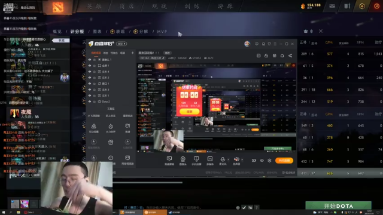Edit the DOTA2 stream category tag
Image resolution: width=383 pixels, height=215 pixels.
pos(152,58)
